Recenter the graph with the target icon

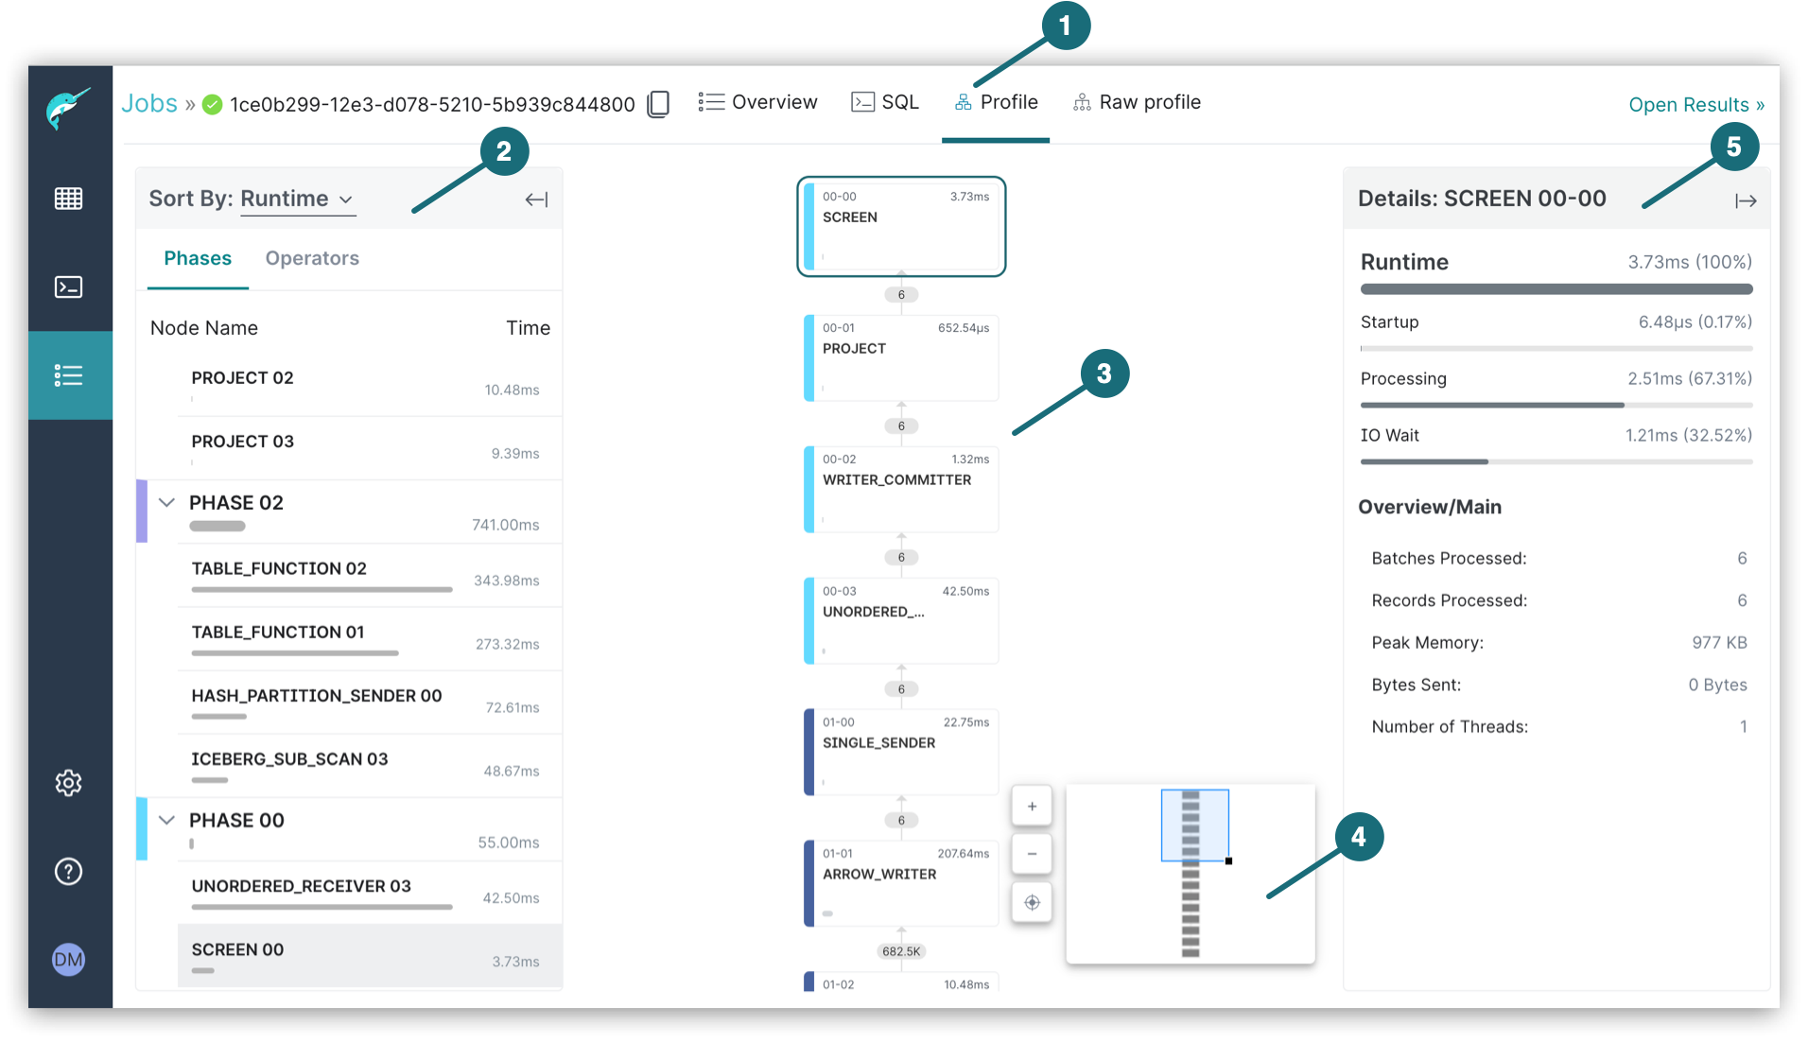pyautogui.click(x=1032, y=902)
